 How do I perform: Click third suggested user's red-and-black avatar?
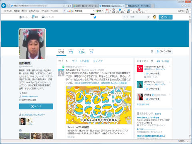(x=140, y=97)
